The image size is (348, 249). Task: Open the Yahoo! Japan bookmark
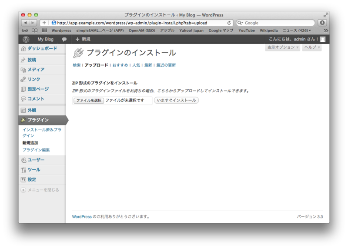(191, 30)
